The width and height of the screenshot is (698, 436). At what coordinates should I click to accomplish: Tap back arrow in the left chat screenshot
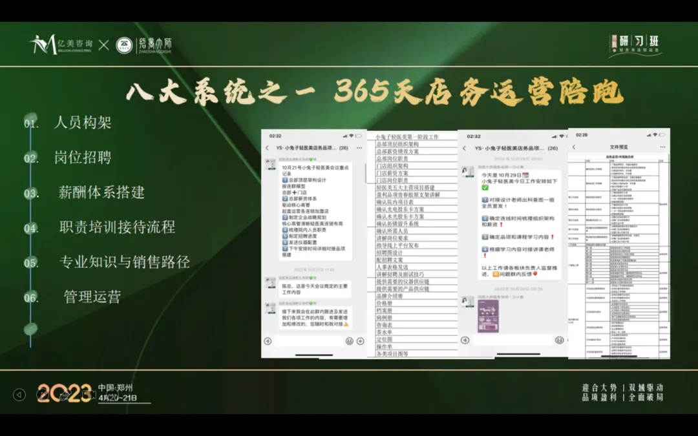pyautogui.click(x=267, y=148)
